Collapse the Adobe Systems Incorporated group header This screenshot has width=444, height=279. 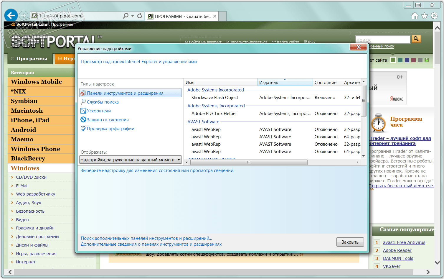216,90
